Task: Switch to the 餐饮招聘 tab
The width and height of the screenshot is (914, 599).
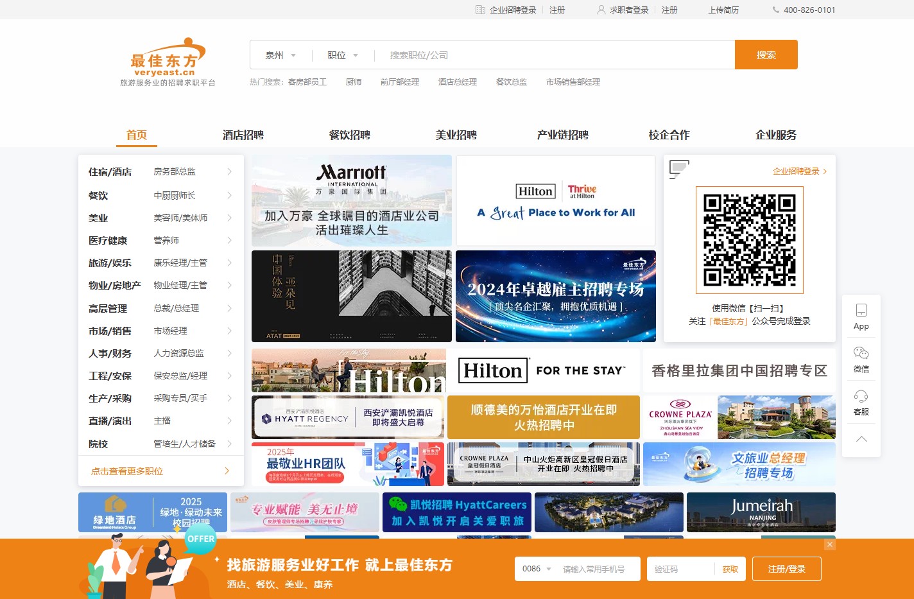Action: 350,135
